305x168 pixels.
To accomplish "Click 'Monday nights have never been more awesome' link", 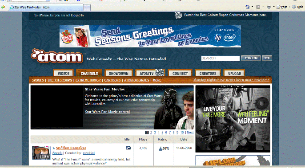I will (x=231, y=80).
